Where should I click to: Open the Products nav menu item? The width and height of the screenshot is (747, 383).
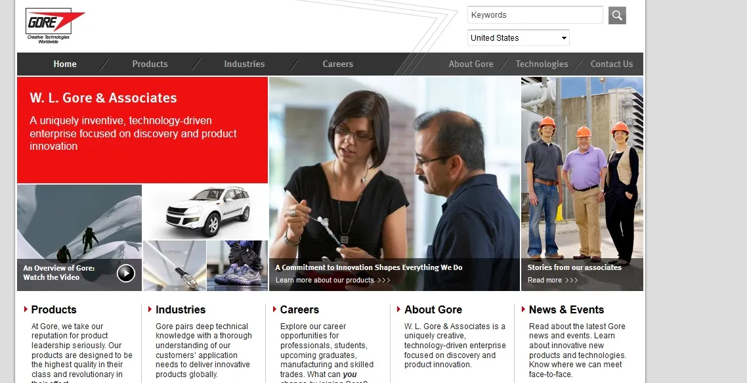point(150,64)
